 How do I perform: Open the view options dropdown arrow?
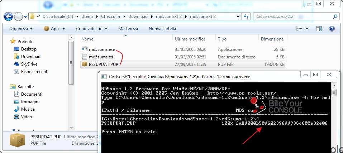tap(307, 29)
